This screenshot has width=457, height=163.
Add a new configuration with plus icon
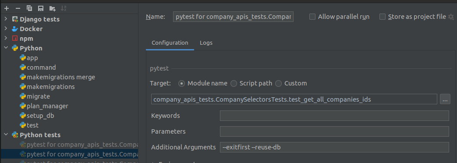pos(7,8)
